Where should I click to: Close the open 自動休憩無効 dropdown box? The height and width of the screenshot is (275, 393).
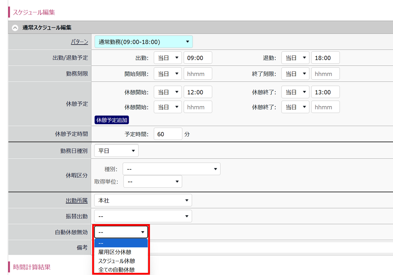121,232
